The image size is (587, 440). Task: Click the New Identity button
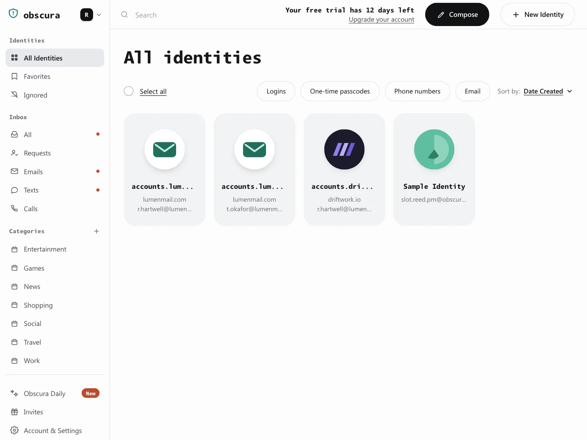(537, 15)
